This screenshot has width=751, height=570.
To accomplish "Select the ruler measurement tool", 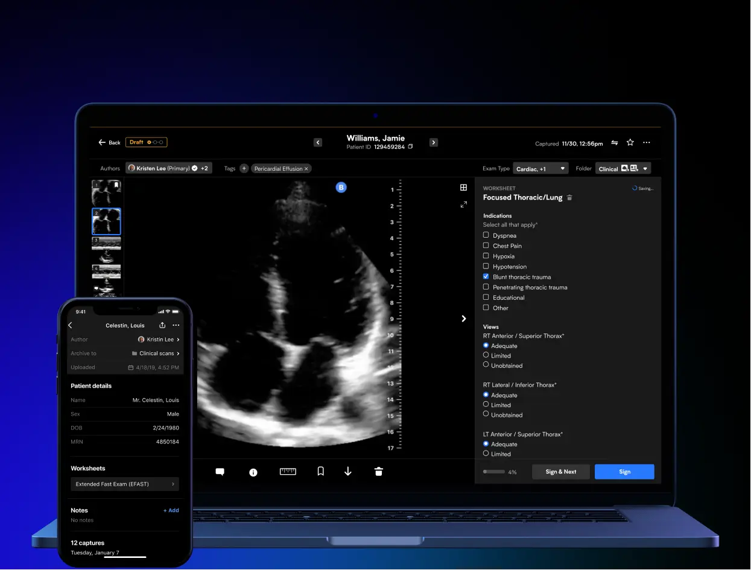I will click(288, 472).
